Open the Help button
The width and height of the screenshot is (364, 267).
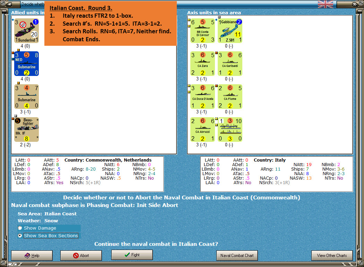32,256
